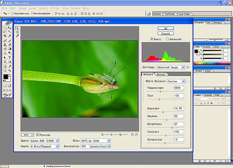Select the Eraser tool
The image size is (233, 168).
coord(5,49)
